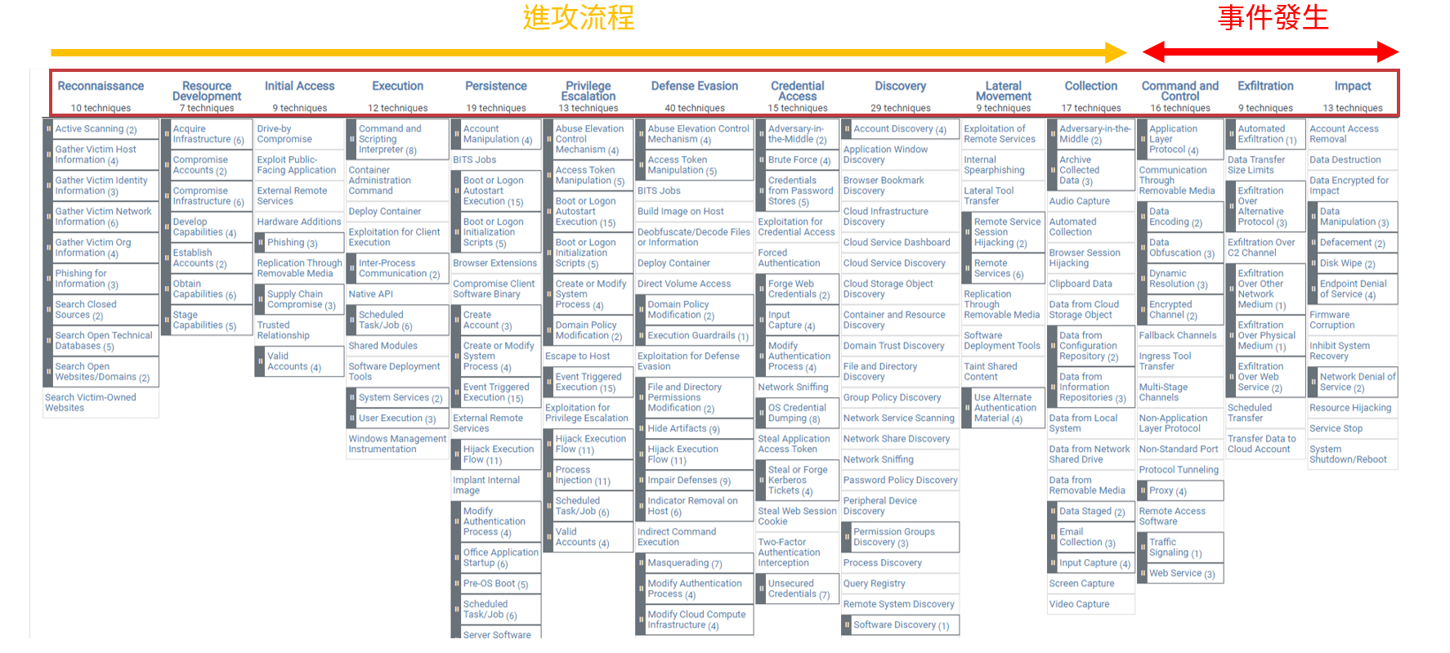Open the Service Stop technique
This screenshot has width=1450, height=653.
[1336, 429]
